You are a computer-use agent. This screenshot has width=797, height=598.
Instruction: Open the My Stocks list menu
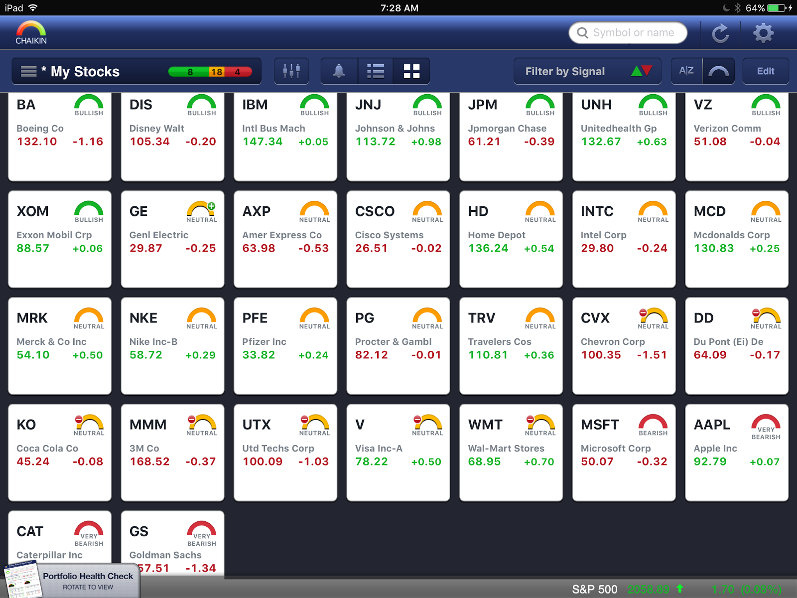[x=136, y=71]
